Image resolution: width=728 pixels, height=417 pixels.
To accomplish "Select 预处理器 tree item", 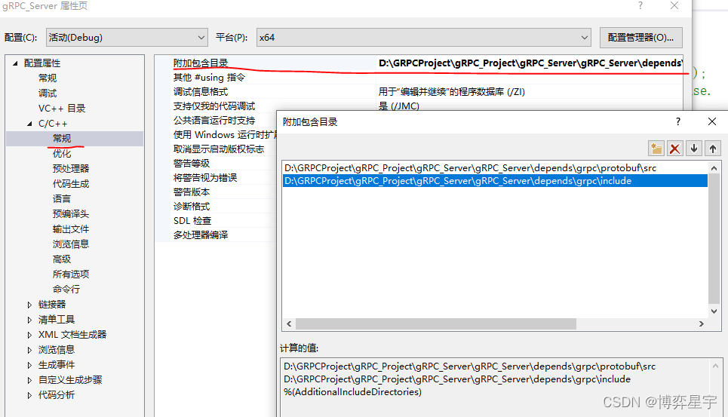I will coord(71,169).
